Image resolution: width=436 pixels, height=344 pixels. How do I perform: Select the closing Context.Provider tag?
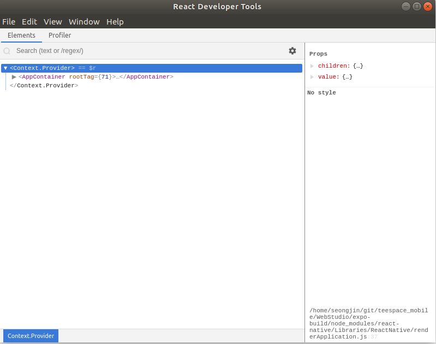click(44, 85)
